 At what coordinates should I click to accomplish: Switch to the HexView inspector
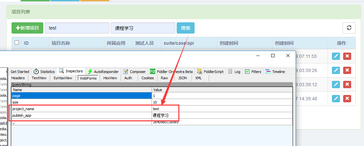click(x=110, y=78)
